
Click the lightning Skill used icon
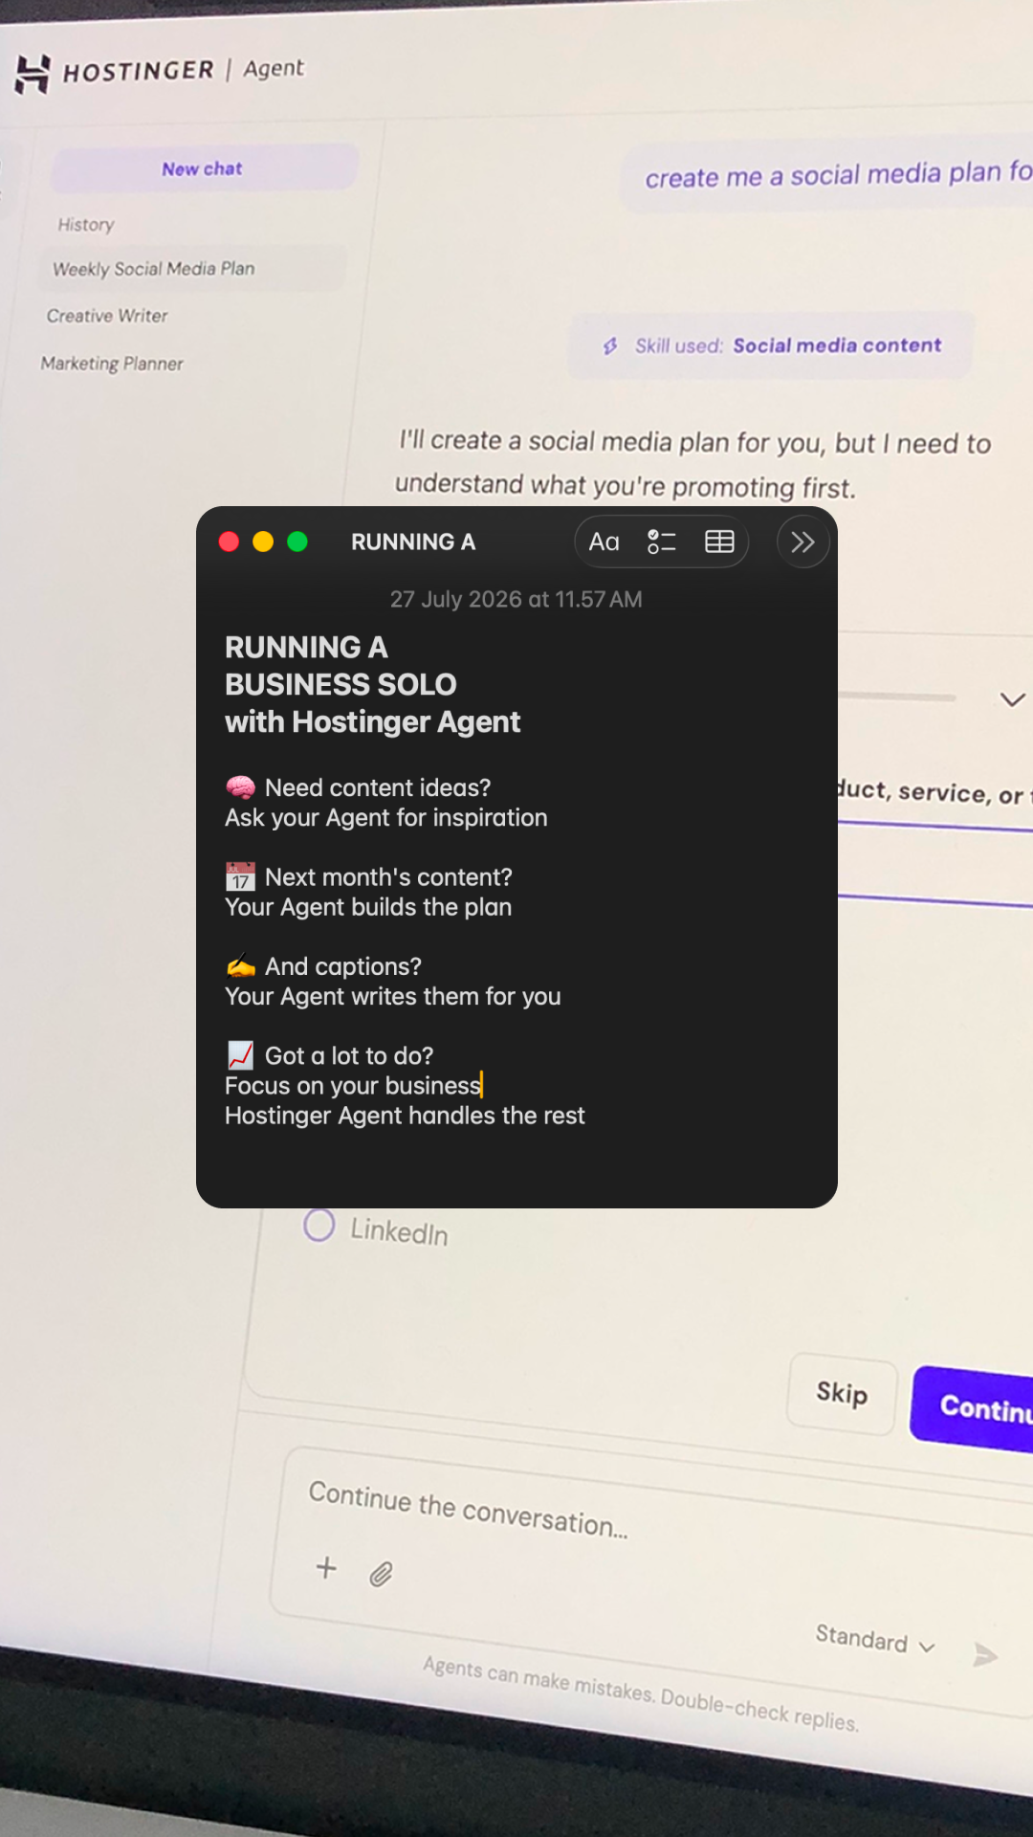tap(610, 346)
